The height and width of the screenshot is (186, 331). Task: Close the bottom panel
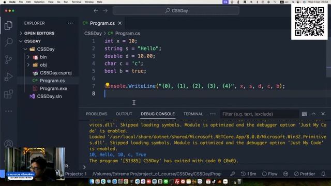323,114
